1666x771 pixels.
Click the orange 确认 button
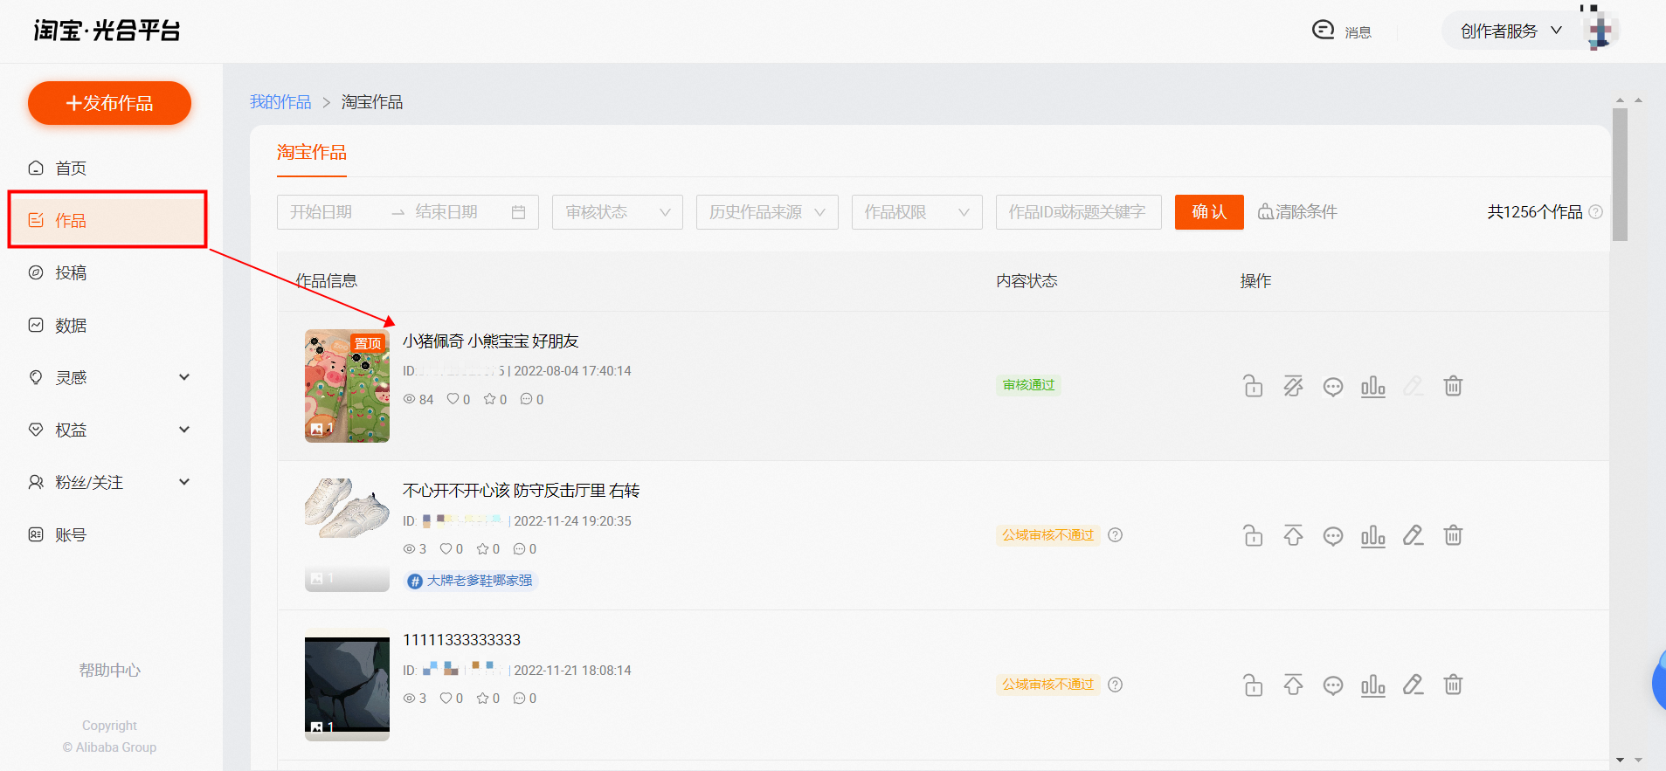point(1209,212)
